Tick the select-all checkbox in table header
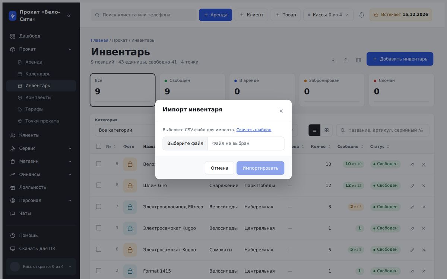 coord(99,147)
